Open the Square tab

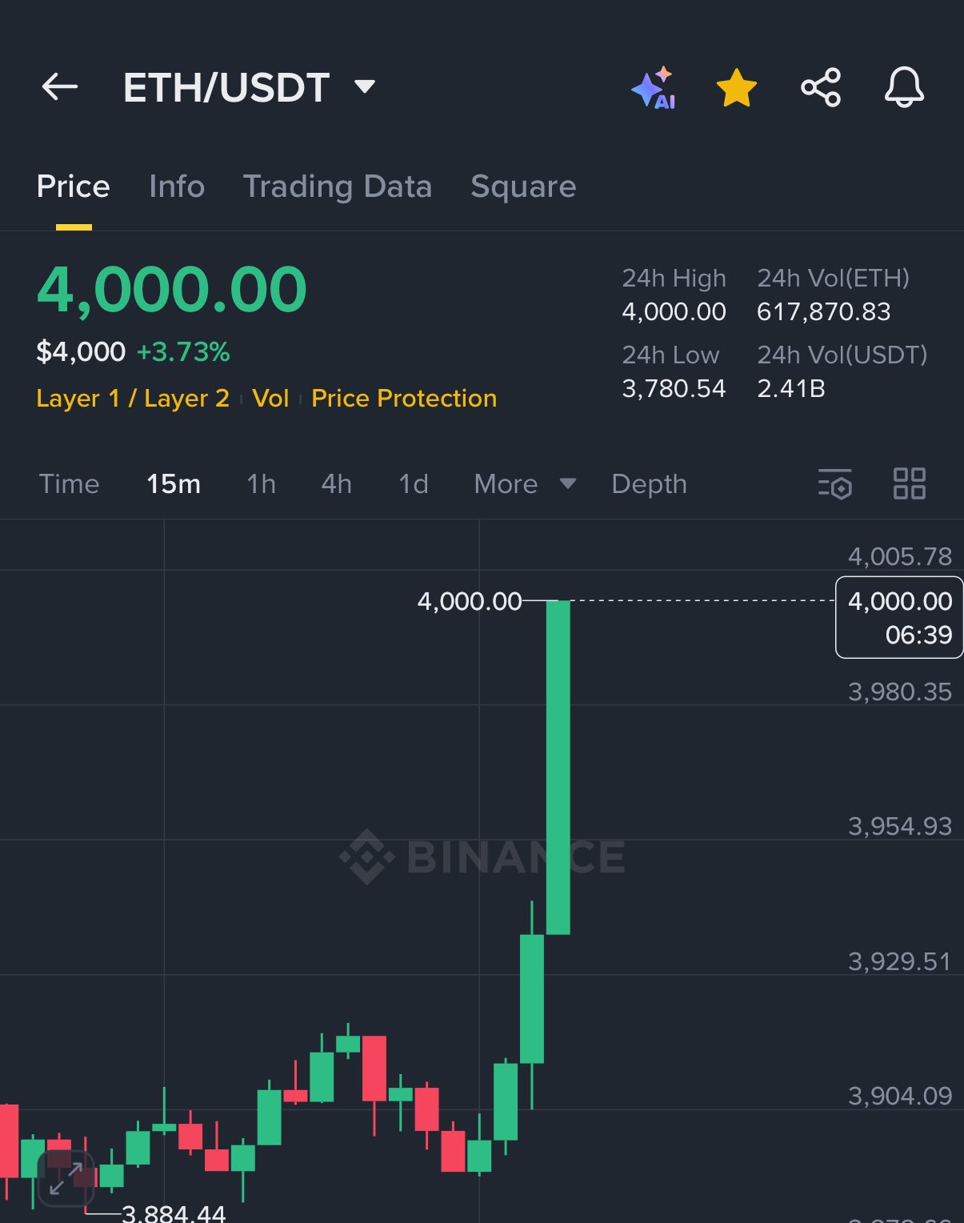click(523, 186)
